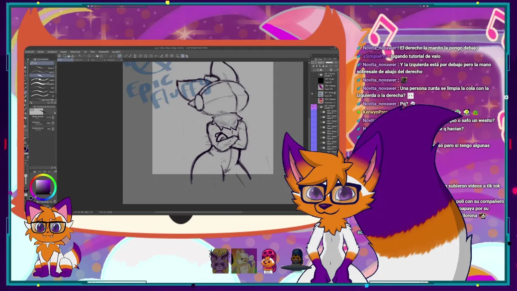Open the Seleccionar menu
517x291 pixels.
(x=76, y=52)
